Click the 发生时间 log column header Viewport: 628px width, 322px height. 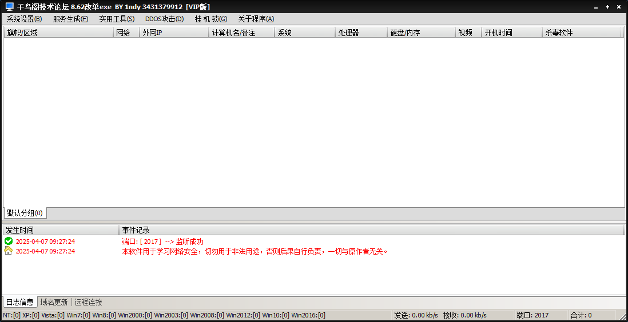[60, 230]
